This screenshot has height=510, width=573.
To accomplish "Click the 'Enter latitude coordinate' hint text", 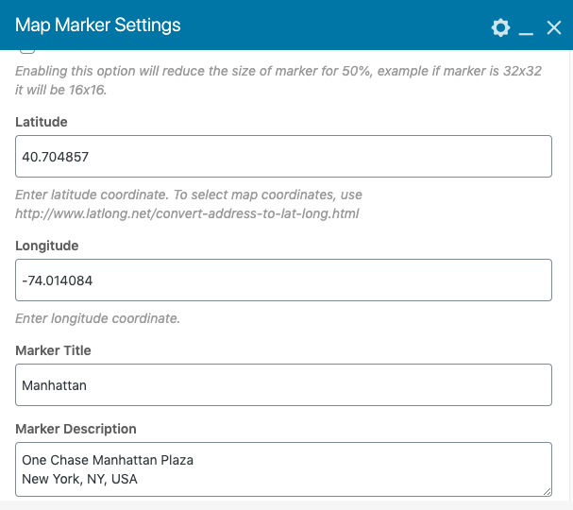I will pos(92,195).
